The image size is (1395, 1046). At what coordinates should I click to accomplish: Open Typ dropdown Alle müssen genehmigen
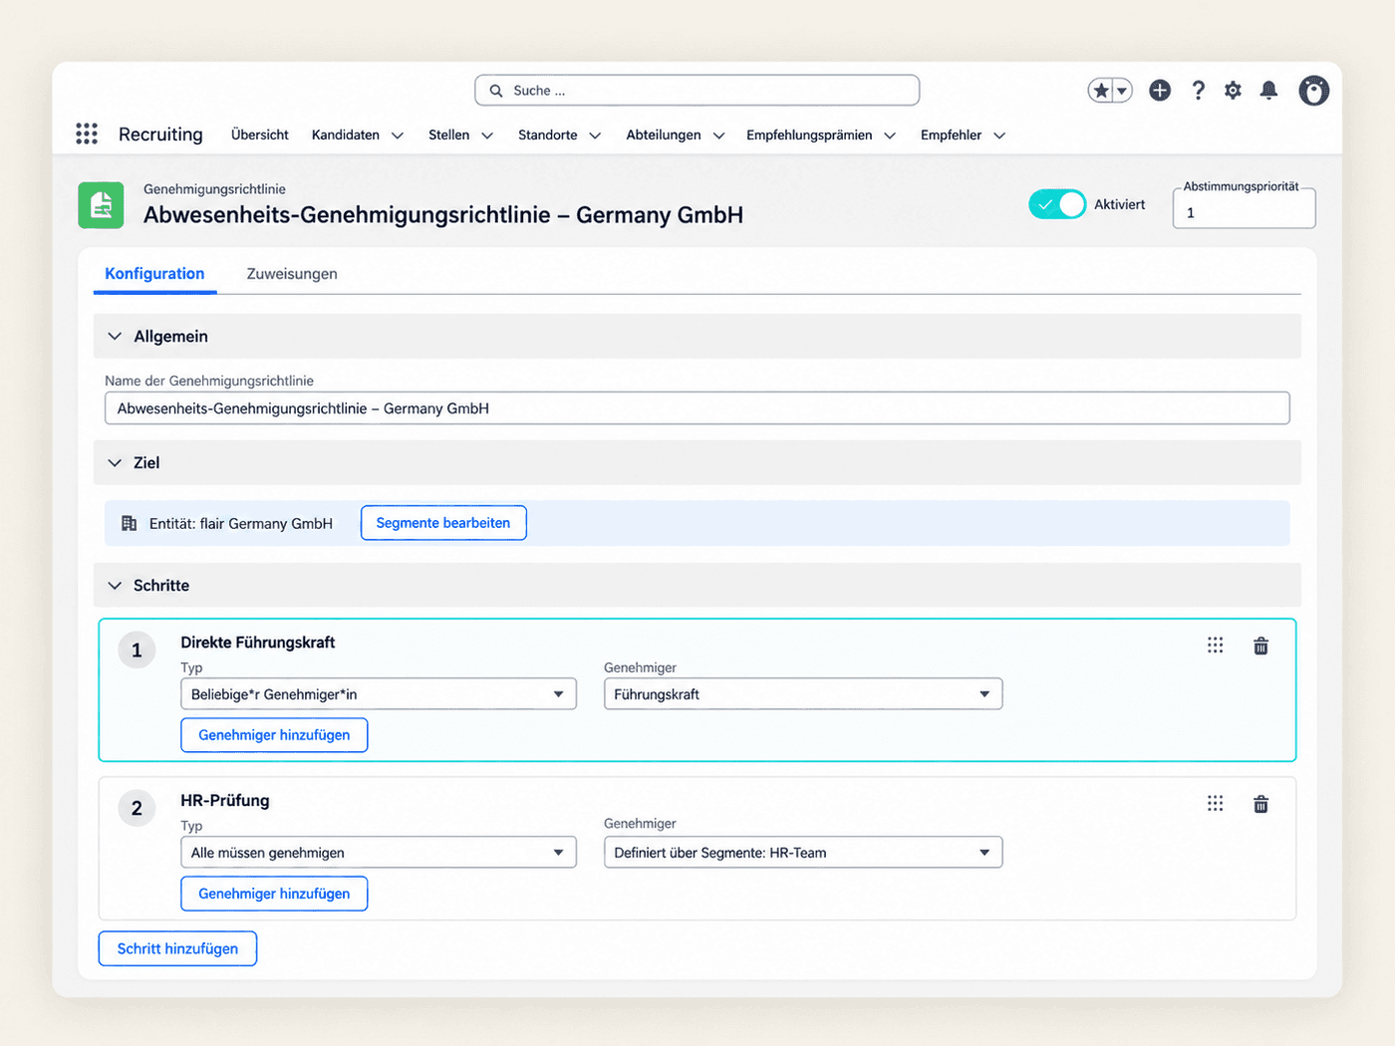(379, 853)
